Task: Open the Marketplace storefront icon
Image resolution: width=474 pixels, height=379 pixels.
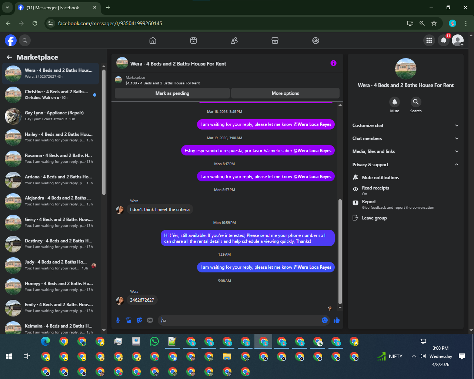Action: [x=275, y=41]
